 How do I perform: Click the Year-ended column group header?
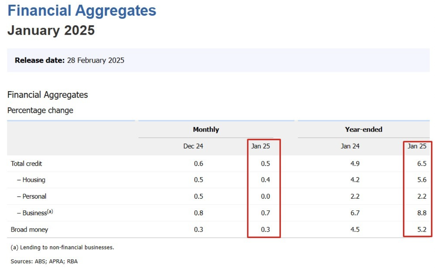coord(364,129)
